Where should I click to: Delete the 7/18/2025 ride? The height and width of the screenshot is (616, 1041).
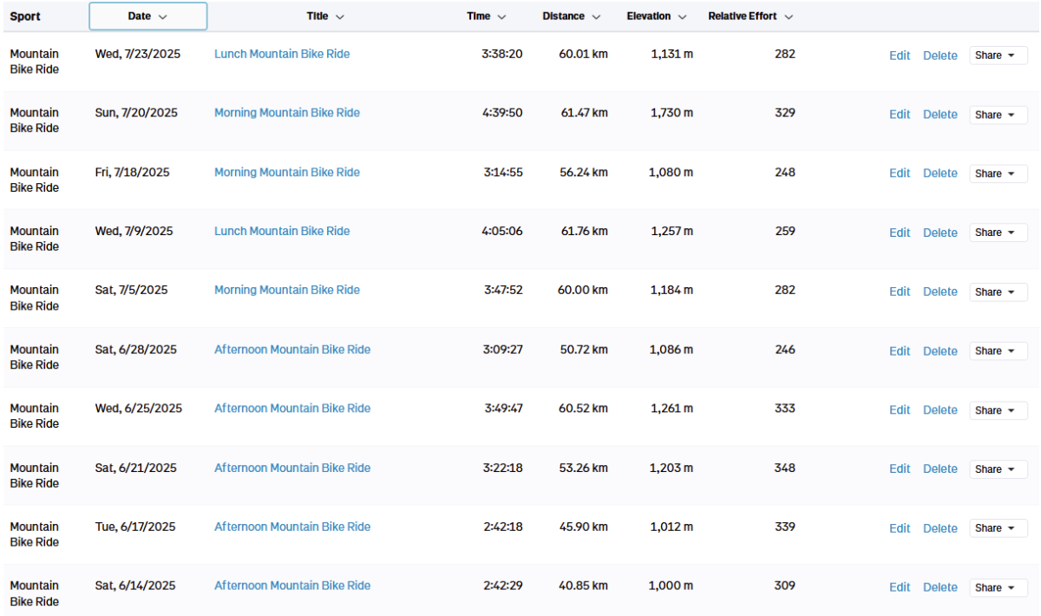pos(940,174)
